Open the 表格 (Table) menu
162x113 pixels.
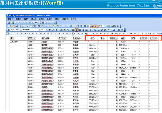point(57,19)
